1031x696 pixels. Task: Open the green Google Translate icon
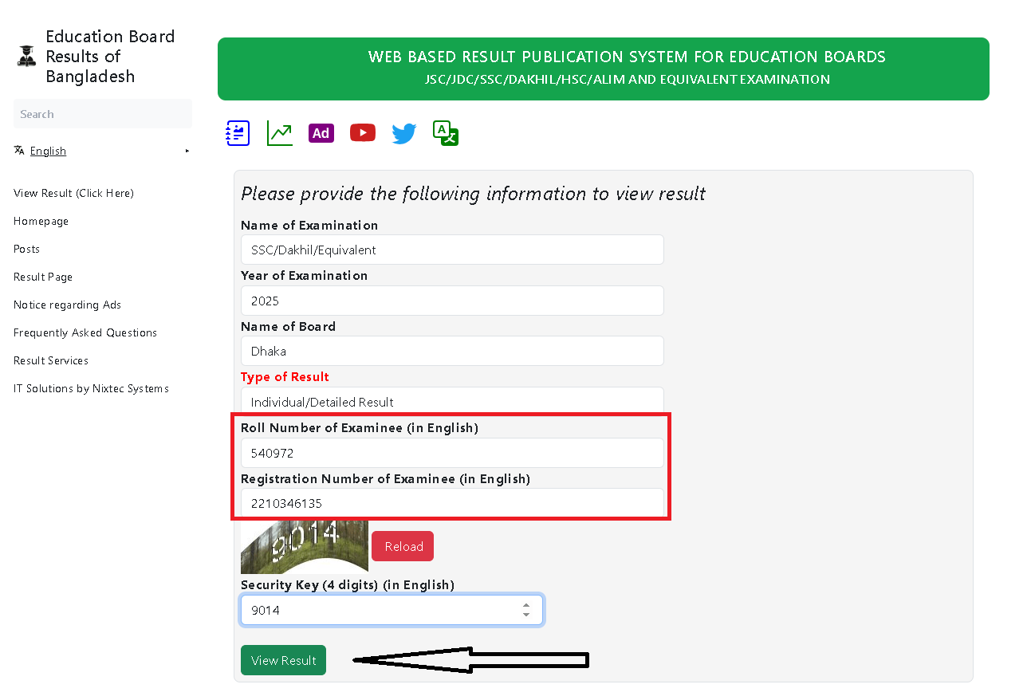point(445,133)
